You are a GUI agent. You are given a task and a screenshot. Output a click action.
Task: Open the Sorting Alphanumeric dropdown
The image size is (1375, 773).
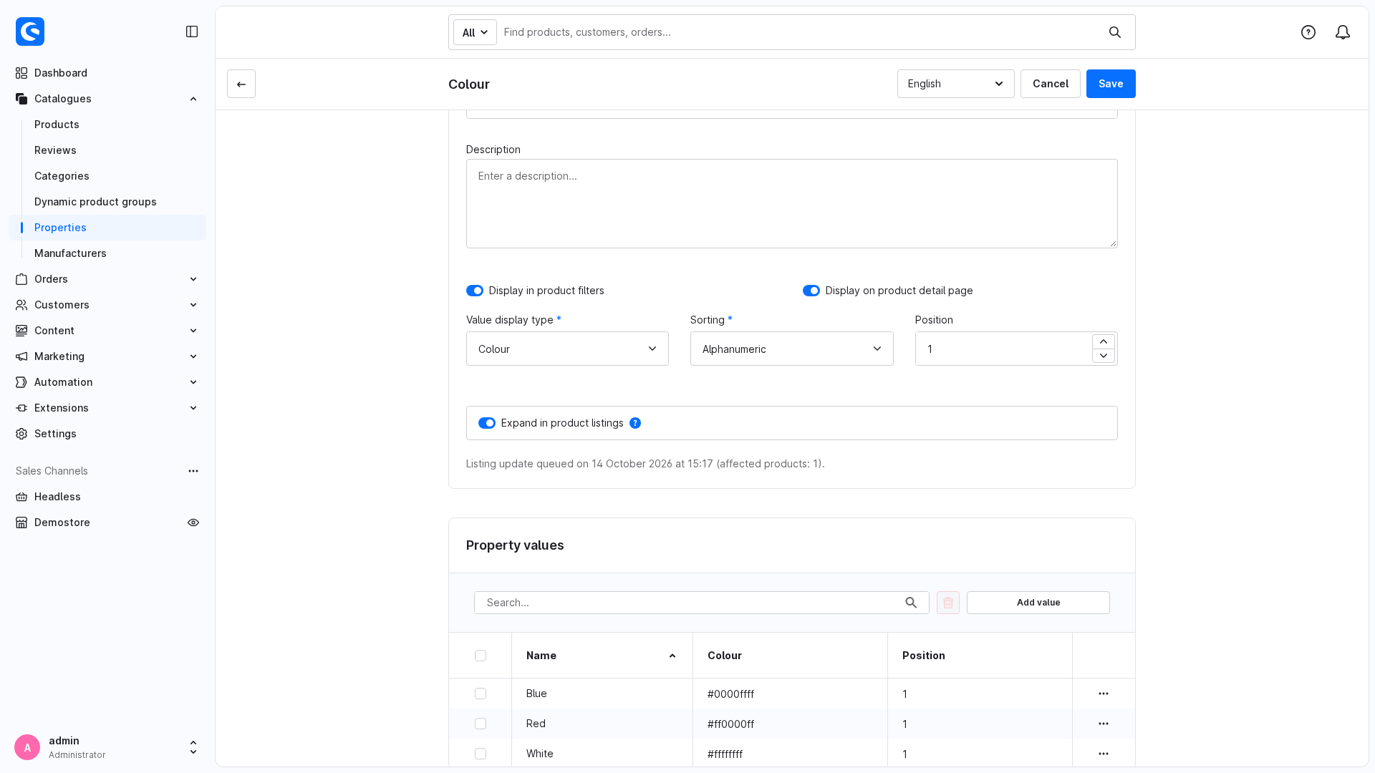coord(792,349)
